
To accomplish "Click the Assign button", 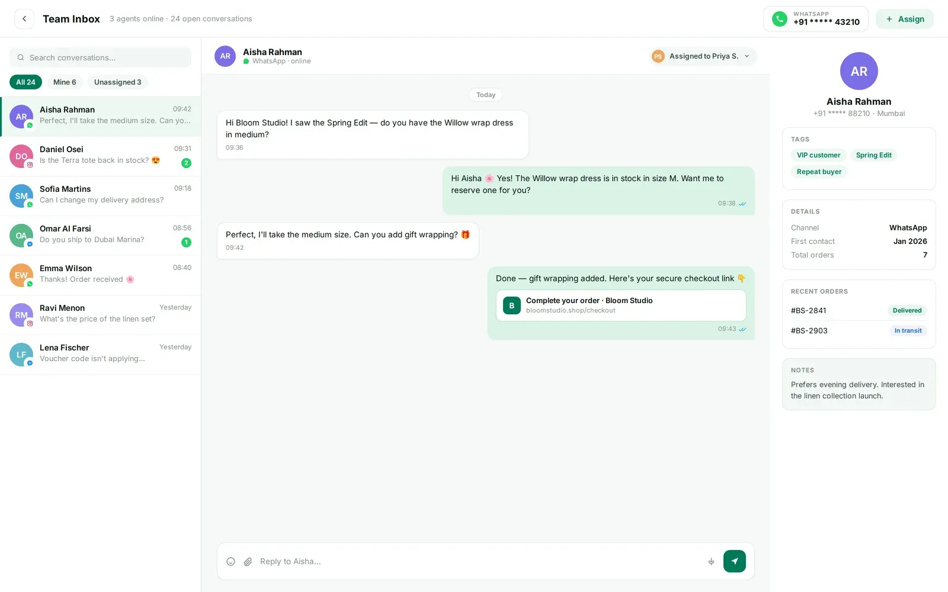I will (905, 19).
